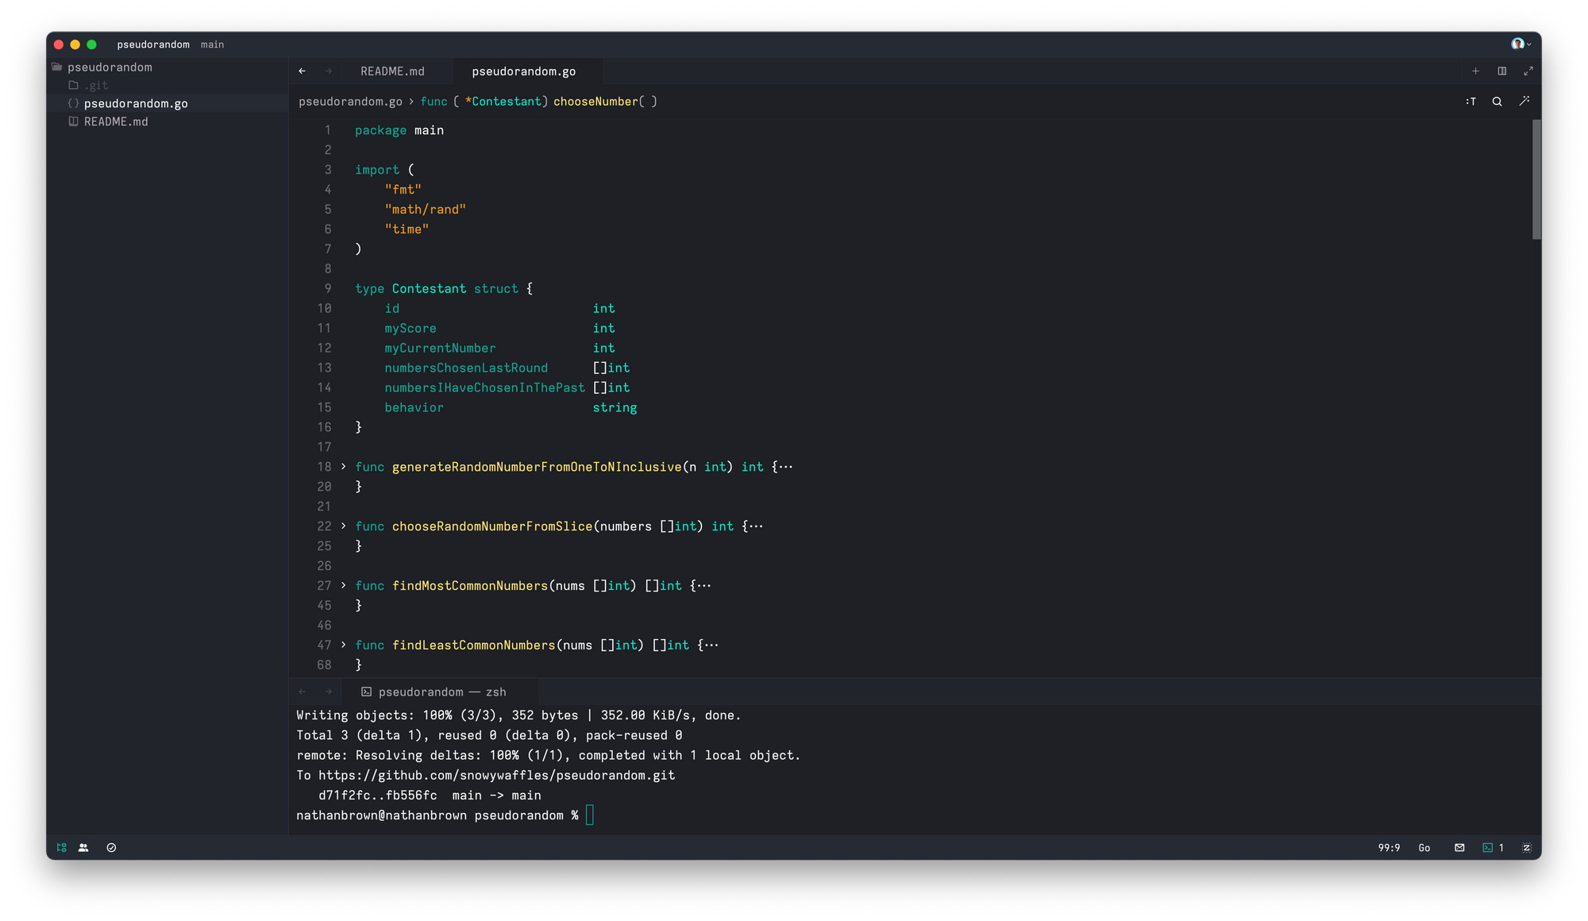Click the inline assist magic wand icon
Viewport: 1588px width, 921px height.
tap(1524, 102)
